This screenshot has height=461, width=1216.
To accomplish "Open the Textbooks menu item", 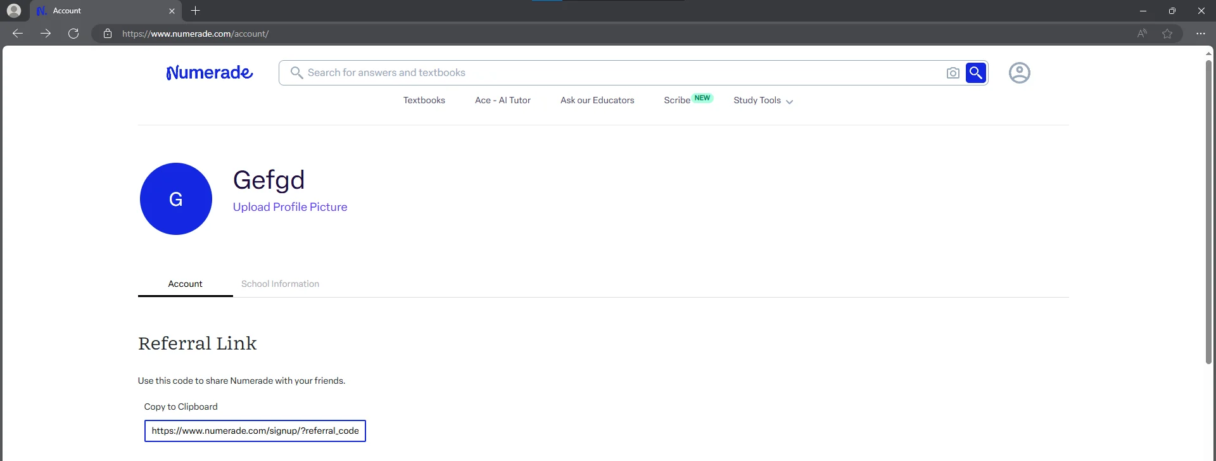I will click(424, 100).
